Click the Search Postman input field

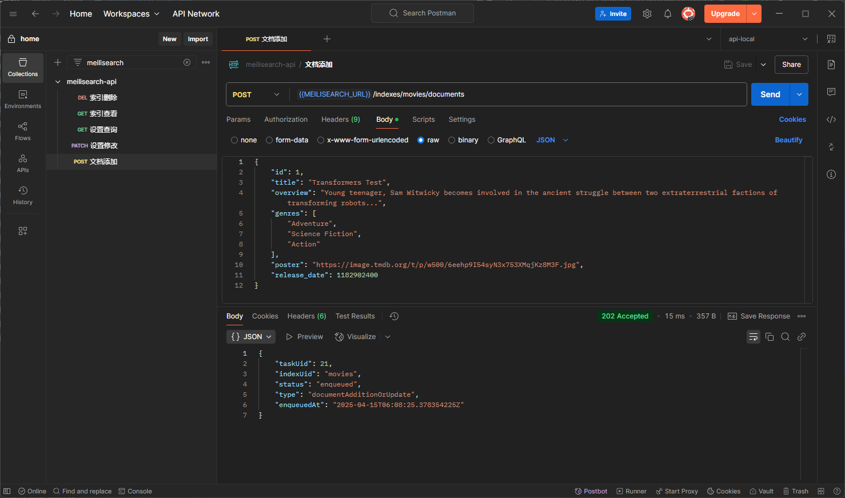click(x=422, y=13)
